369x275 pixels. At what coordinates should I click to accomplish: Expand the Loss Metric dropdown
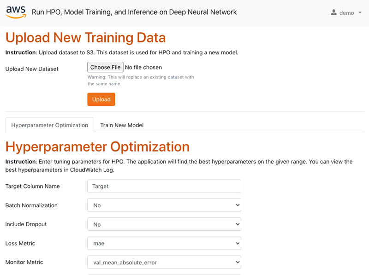tap(164, 243)
